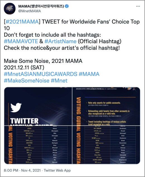Click the Nov 4, 2021 date
This screenshot has width=145, height=177.
coord(31,170)
